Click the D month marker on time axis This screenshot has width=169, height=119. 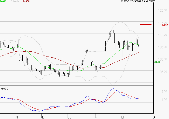click(43, 117)
